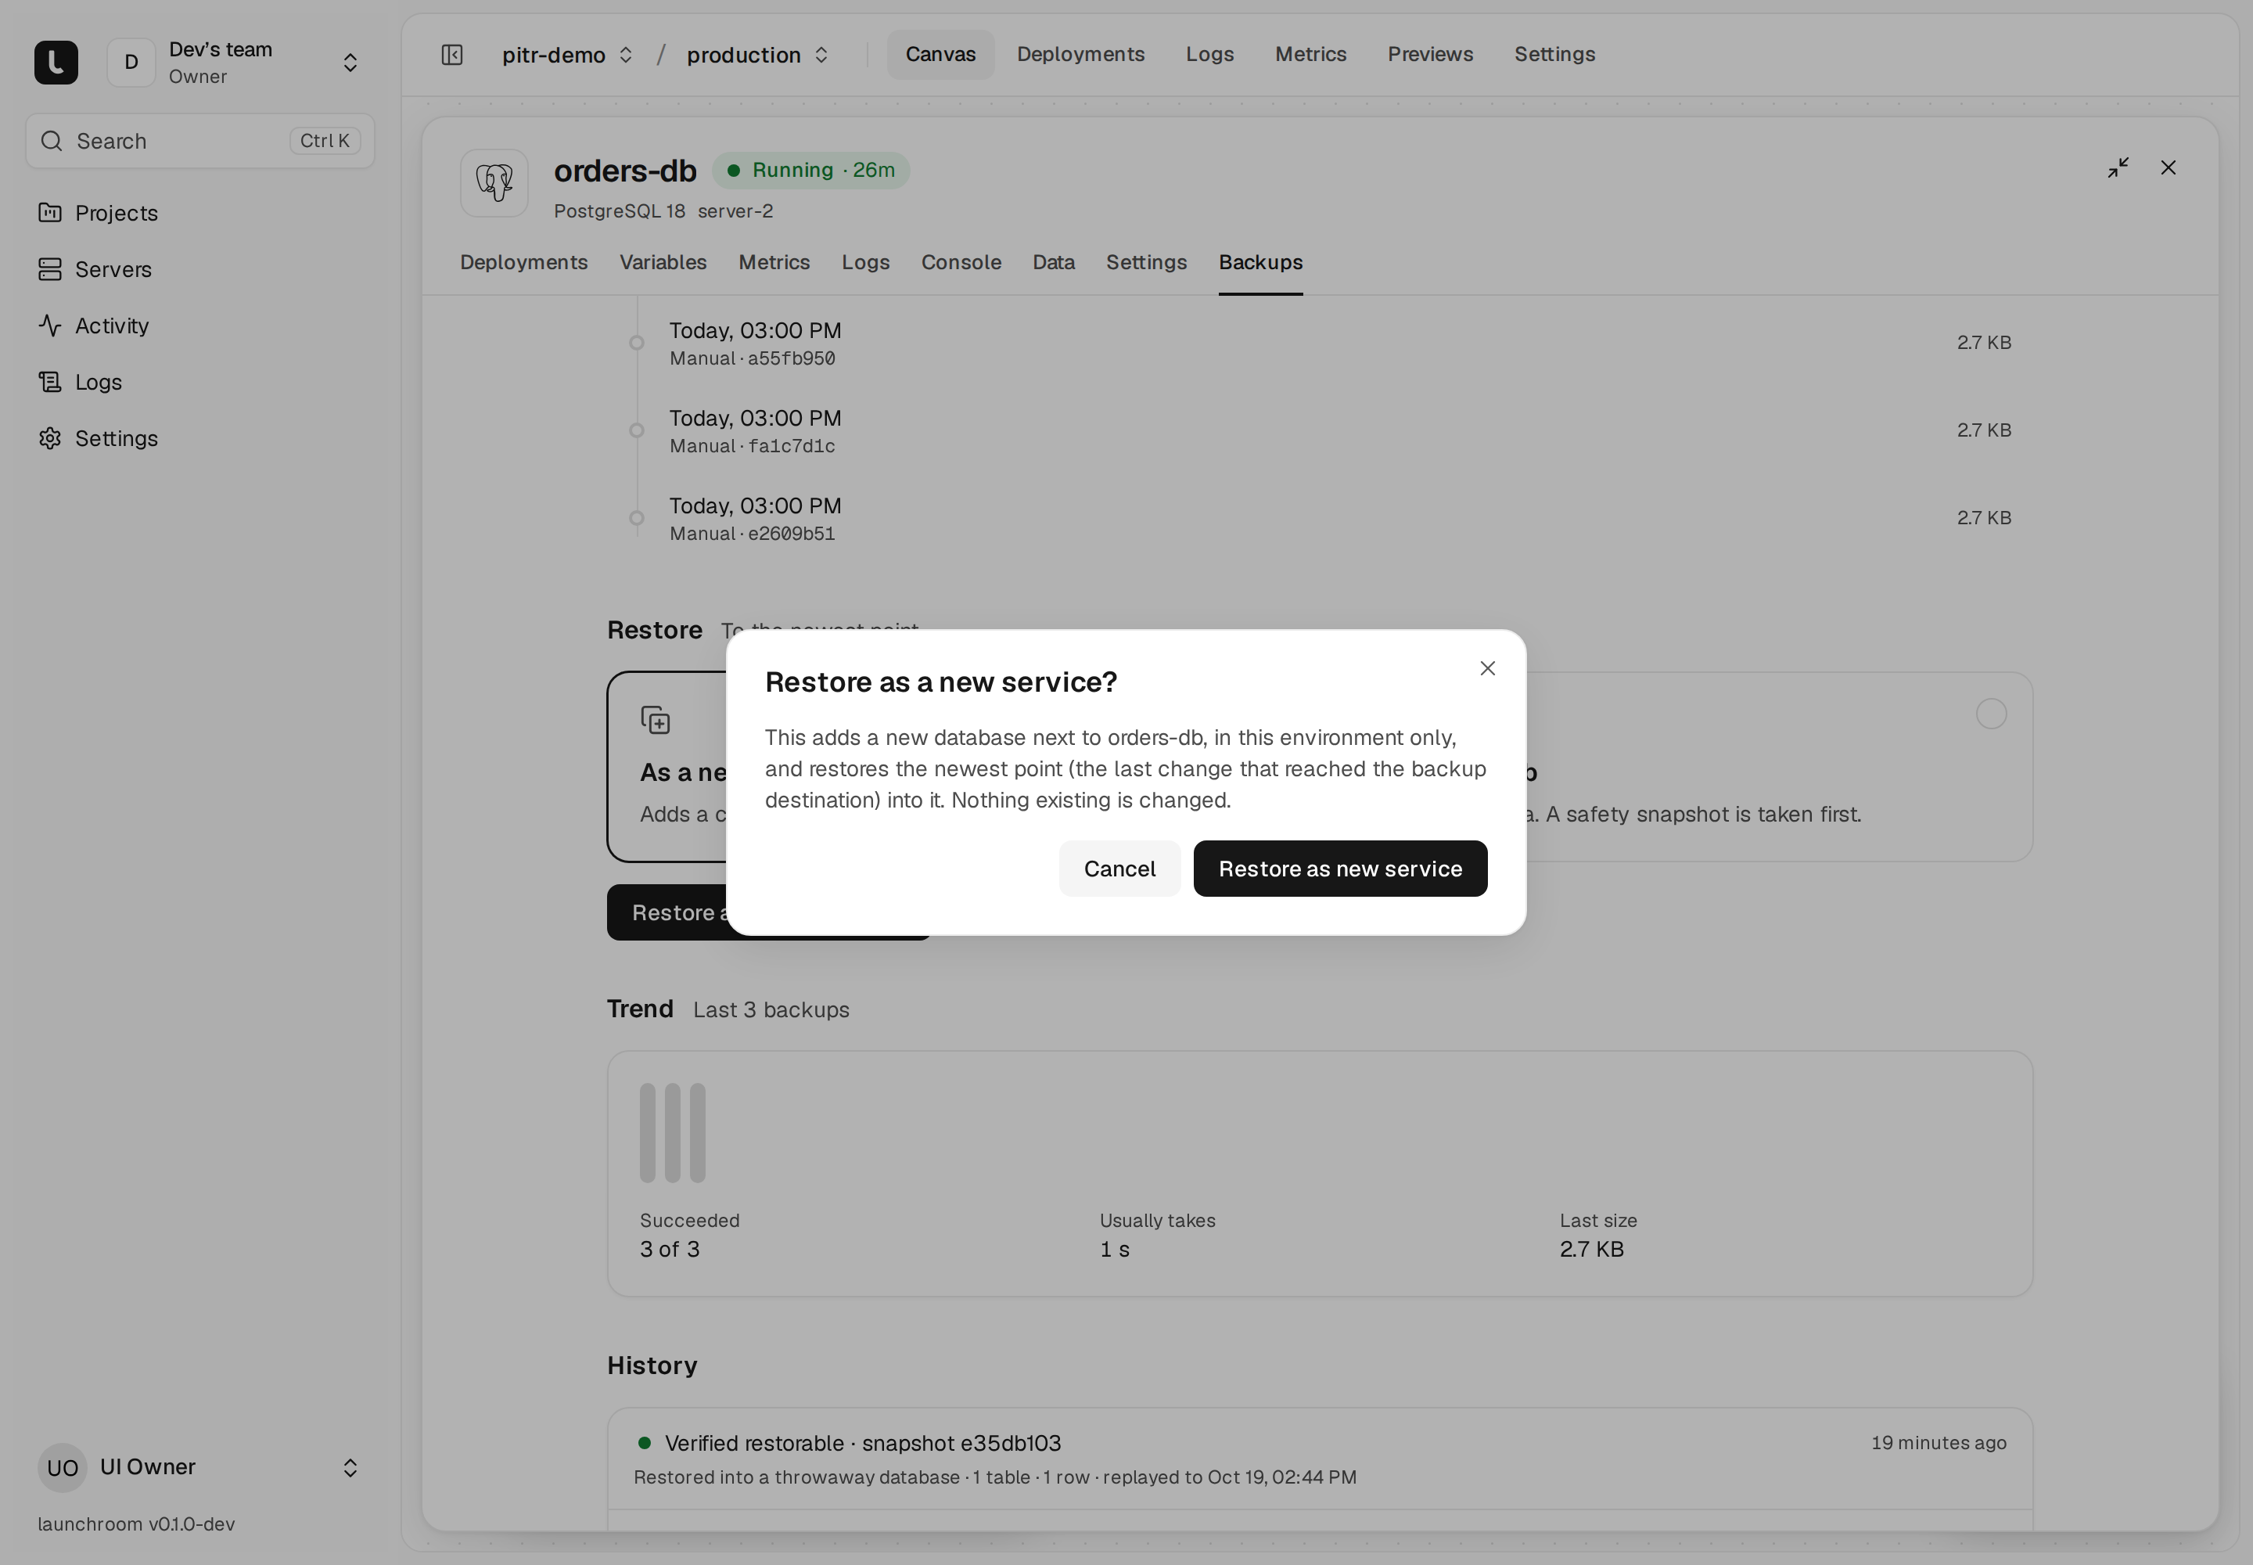Click the first bar in Trend chart
The image size is (2253, 1565).
(647, 1134)
